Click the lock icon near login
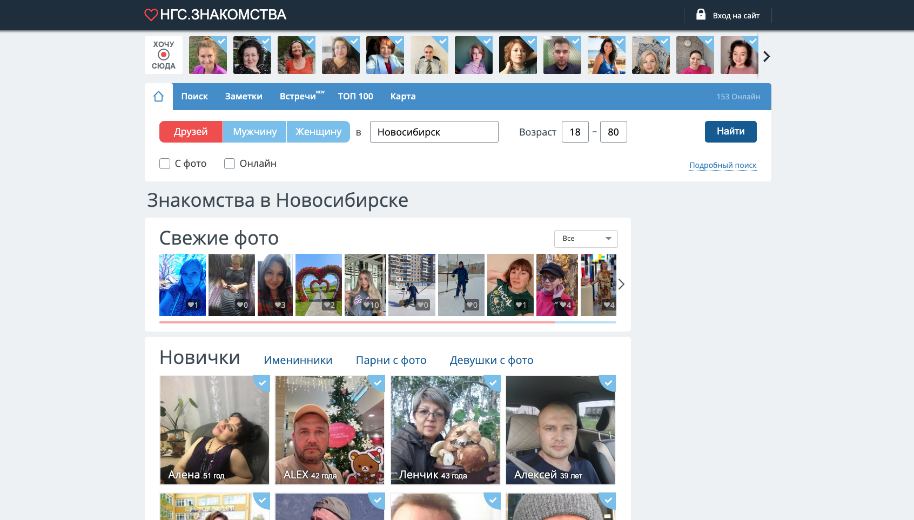Viewport: 914px width, 520px height. (x=701, y=15)
